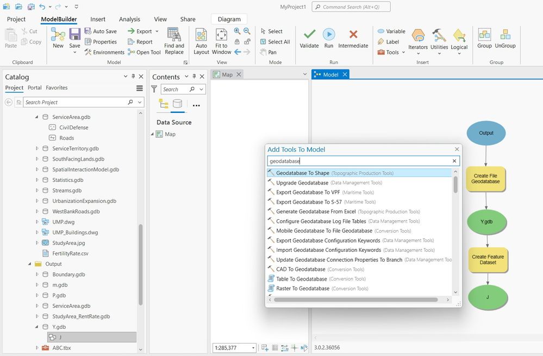Go to previous extent arrow
The height and width of the screenshot is (356, 543).
(237, 52)
